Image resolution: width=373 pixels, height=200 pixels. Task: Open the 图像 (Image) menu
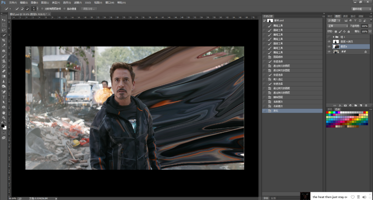click(34, 3)
